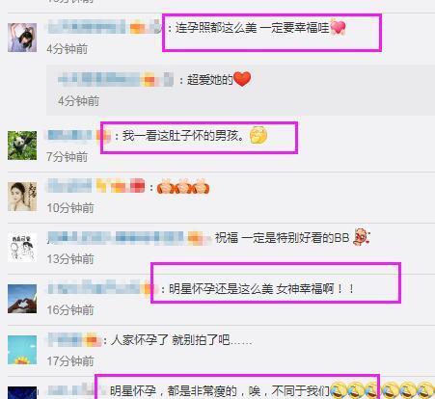Viewport: 435px width, 399px height.
Task: Open the sky and sunflower avatar
Action: (x=22, y=350)
